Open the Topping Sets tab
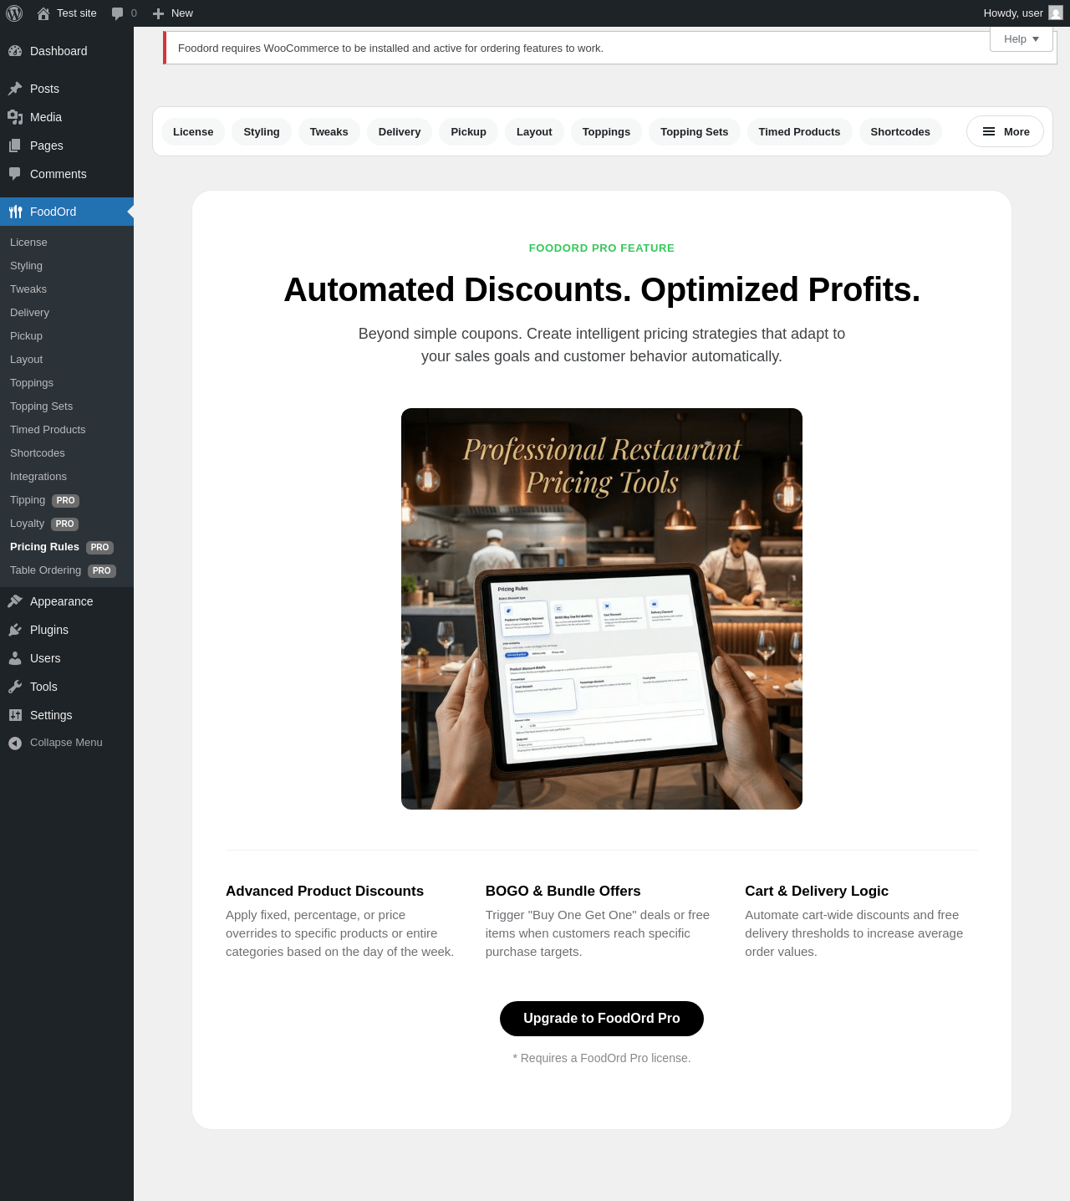The image size is (1070, 1201). [x=695, y=131]
